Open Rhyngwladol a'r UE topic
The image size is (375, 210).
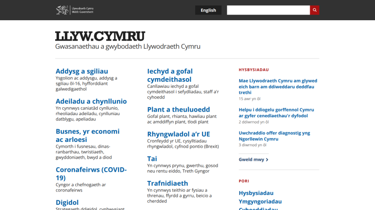pos(178,134)
